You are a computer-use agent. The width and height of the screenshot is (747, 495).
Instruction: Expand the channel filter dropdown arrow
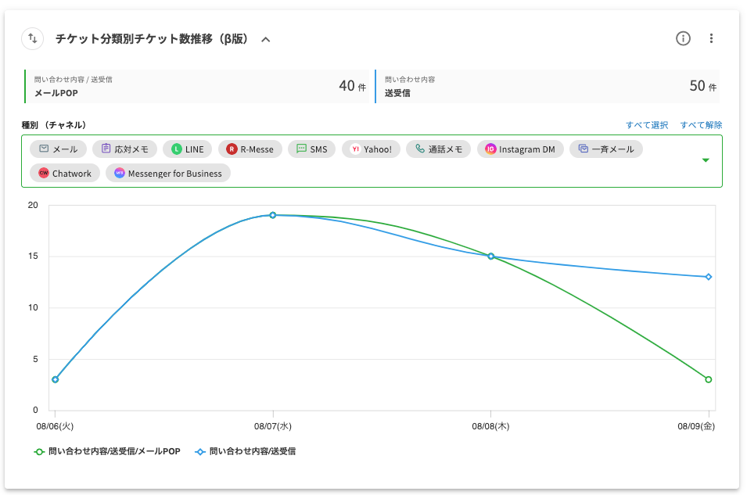(x=706, y=160)
